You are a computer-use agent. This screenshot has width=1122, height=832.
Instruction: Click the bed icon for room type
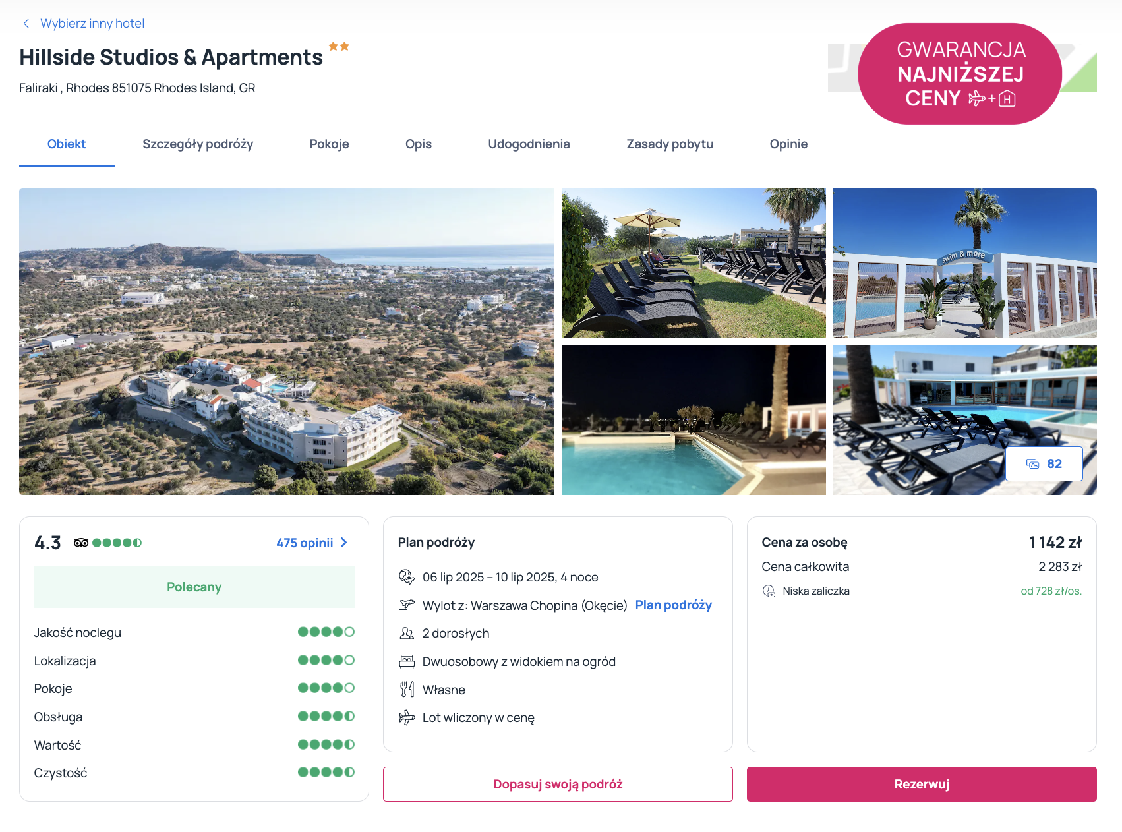407,661
